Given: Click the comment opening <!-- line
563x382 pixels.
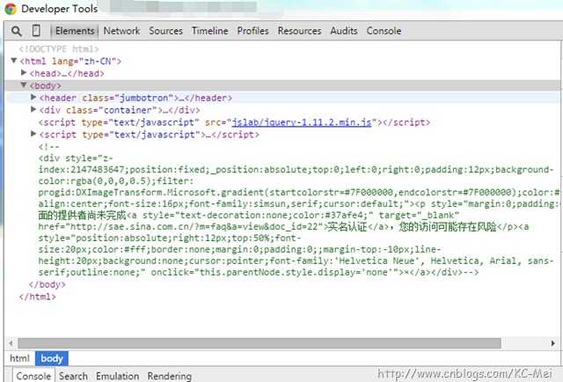Looking at the screenshot, I should tap(49, 147).
